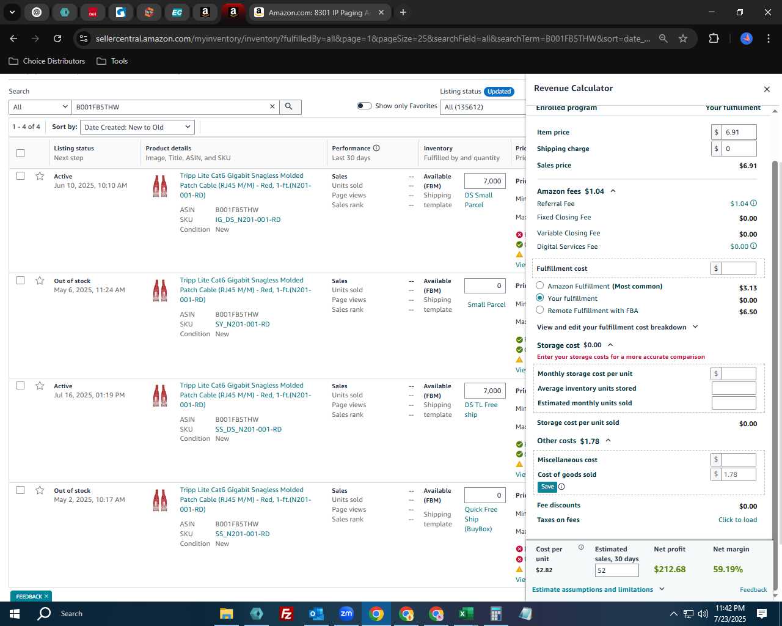Viewport: 782px width, 626px height.
Task: Open the browser Extensions puzzle icon
Action: click(x=714, y=39)
